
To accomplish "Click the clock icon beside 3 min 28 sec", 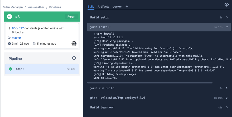I will pyautogui.click(x=9, y=44).
